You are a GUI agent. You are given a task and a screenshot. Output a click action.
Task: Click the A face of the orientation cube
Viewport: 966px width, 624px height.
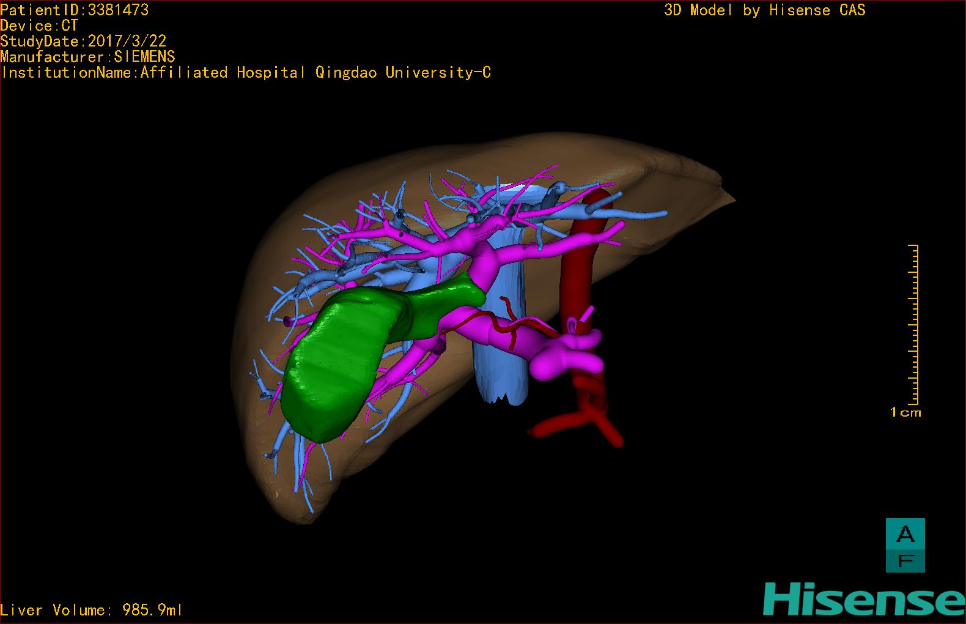pos(905,533)
